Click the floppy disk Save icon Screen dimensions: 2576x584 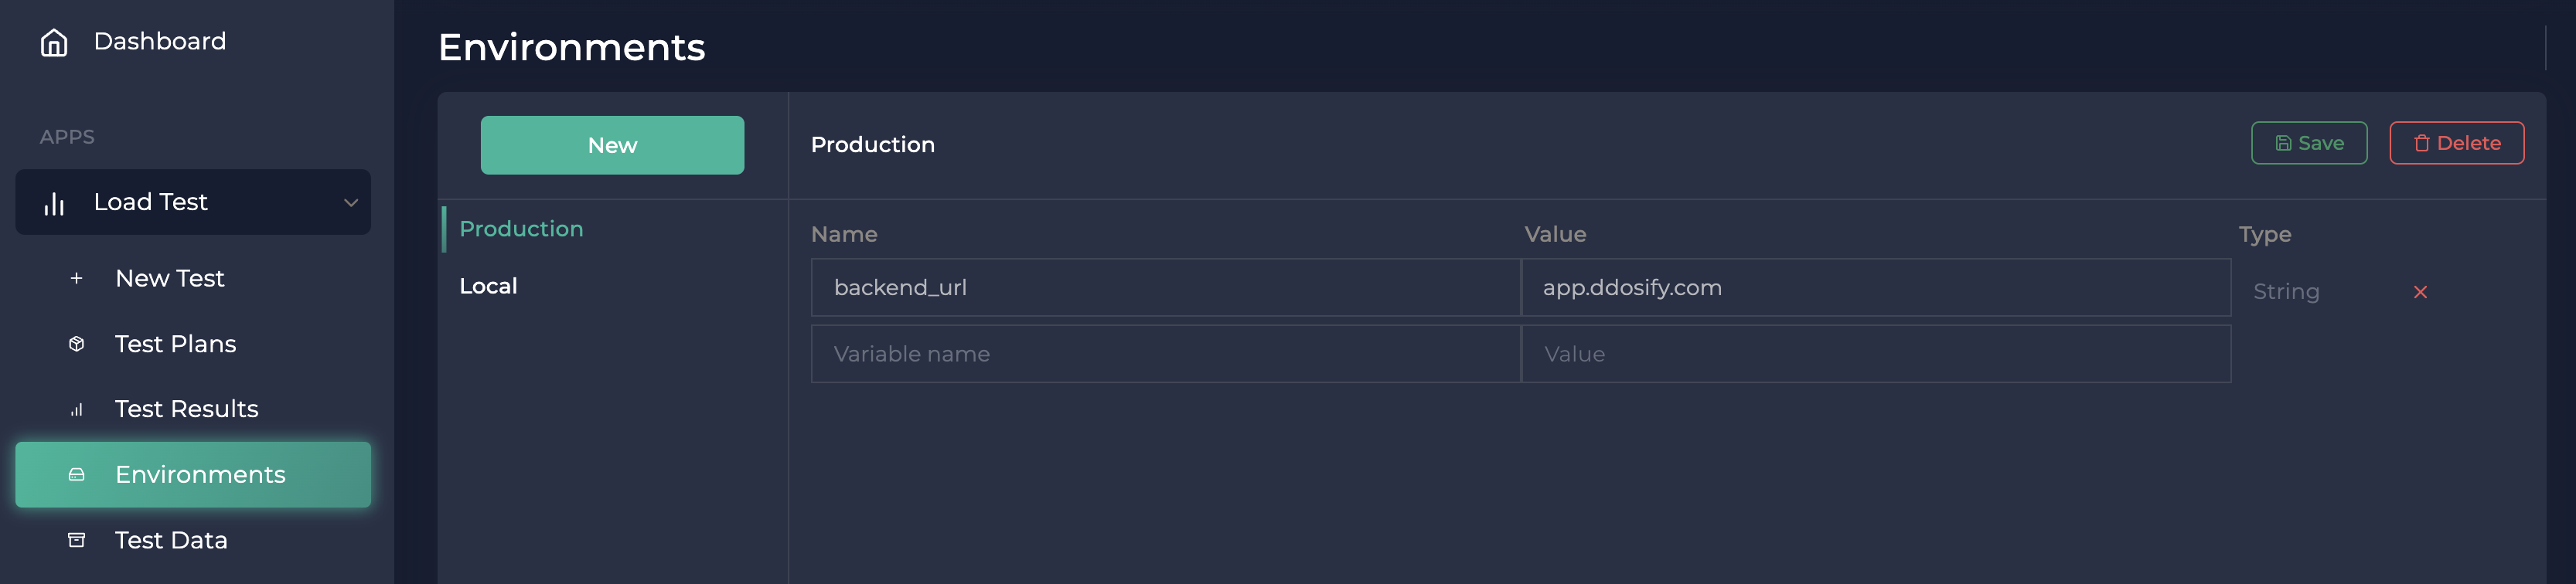(x=2283, y=142)
